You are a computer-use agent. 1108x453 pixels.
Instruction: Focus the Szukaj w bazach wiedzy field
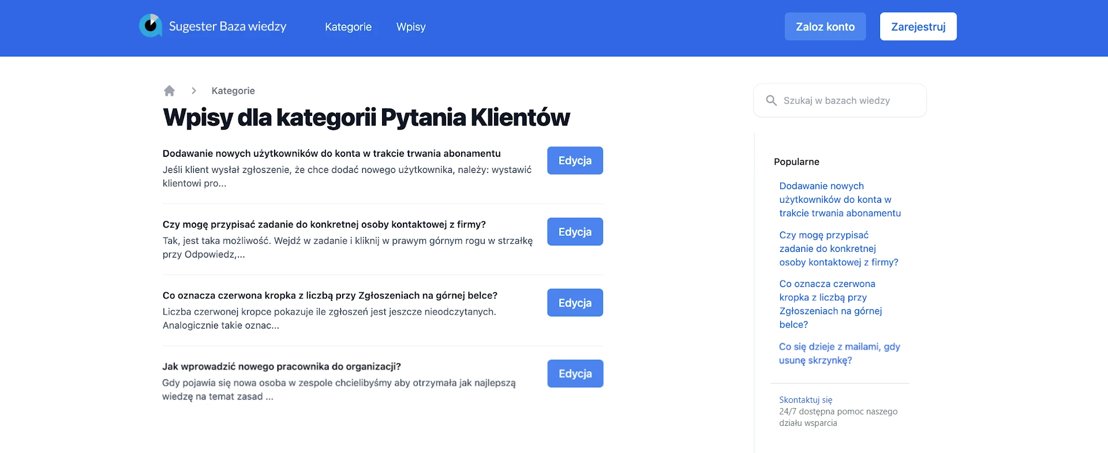[x=840, y=100]
